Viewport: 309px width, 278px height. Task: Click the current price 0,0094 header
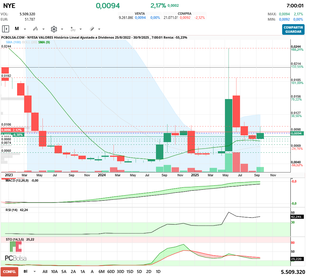click(108, 6)
